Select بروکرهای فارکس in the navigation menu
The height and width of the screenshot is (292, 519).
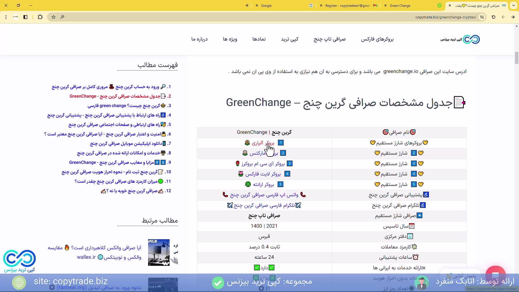tap(377, 39)
